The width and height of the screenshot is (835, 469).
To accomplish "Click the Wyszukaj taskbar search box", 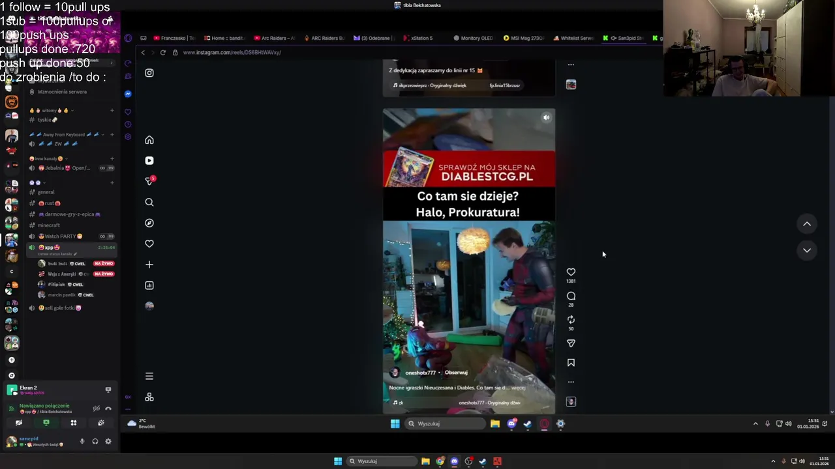I will click(x=446, y=423).
